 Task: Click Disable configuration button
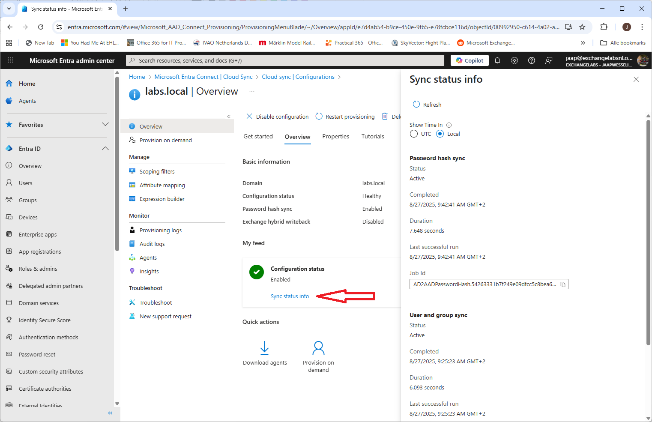pyautogui.click(x=278, y=117)
